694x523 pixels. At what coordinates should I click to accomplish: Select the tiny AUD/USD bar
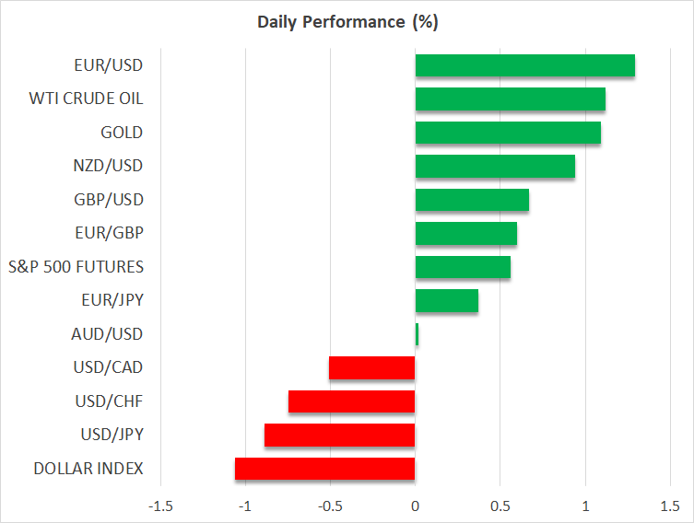(417, 334)
